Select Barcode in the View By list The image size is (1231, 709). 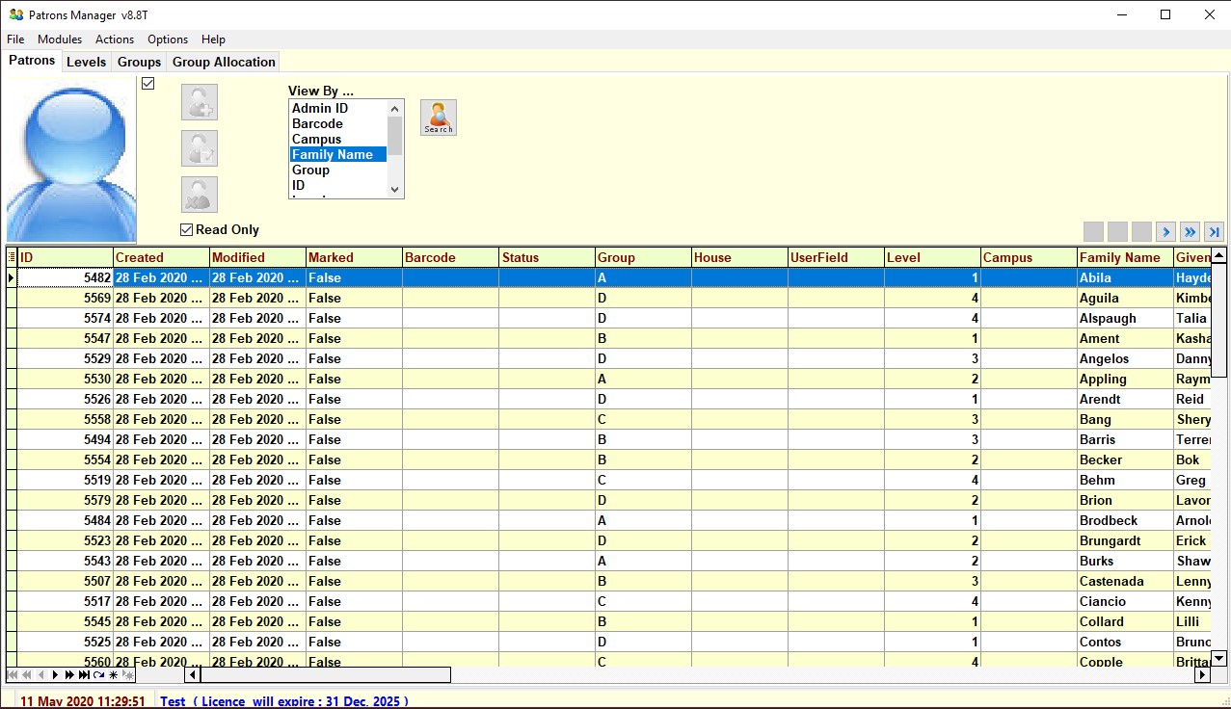click(x=315, y=123)
